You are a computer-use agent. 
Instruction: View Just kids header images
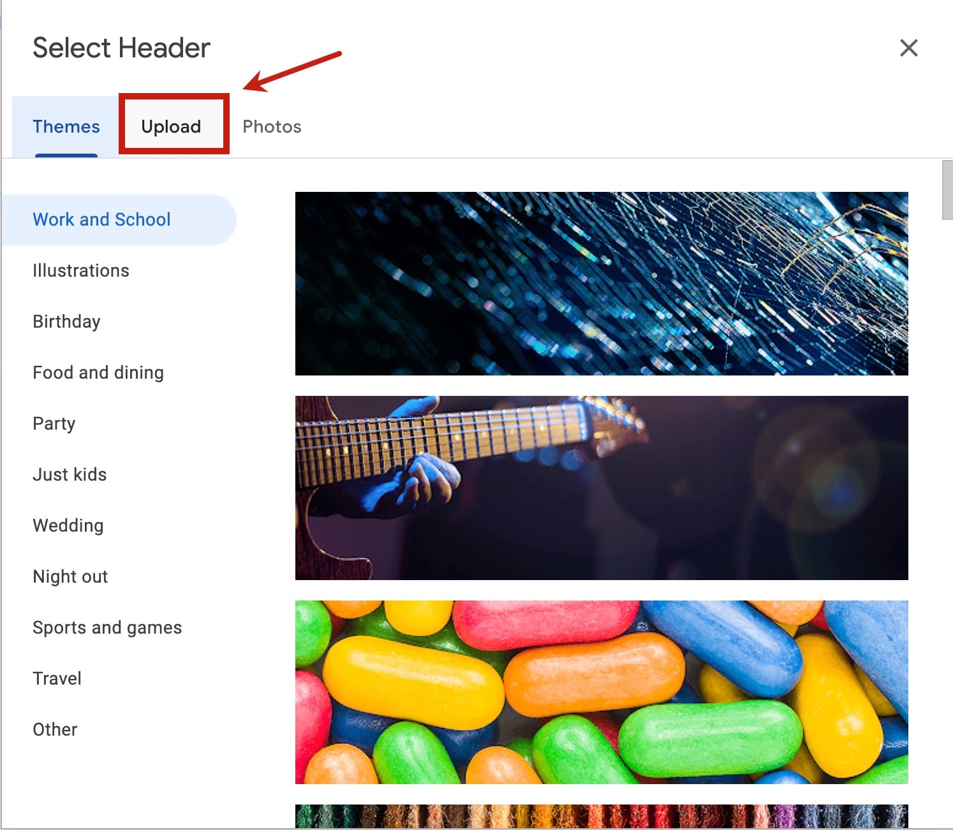(x=70, y=474)
